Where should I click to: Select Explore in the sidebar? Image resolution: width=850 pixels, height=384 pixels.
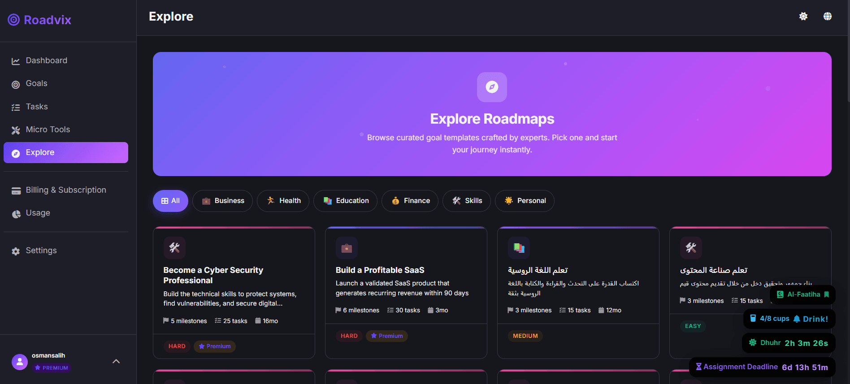(x=66, y=152)
